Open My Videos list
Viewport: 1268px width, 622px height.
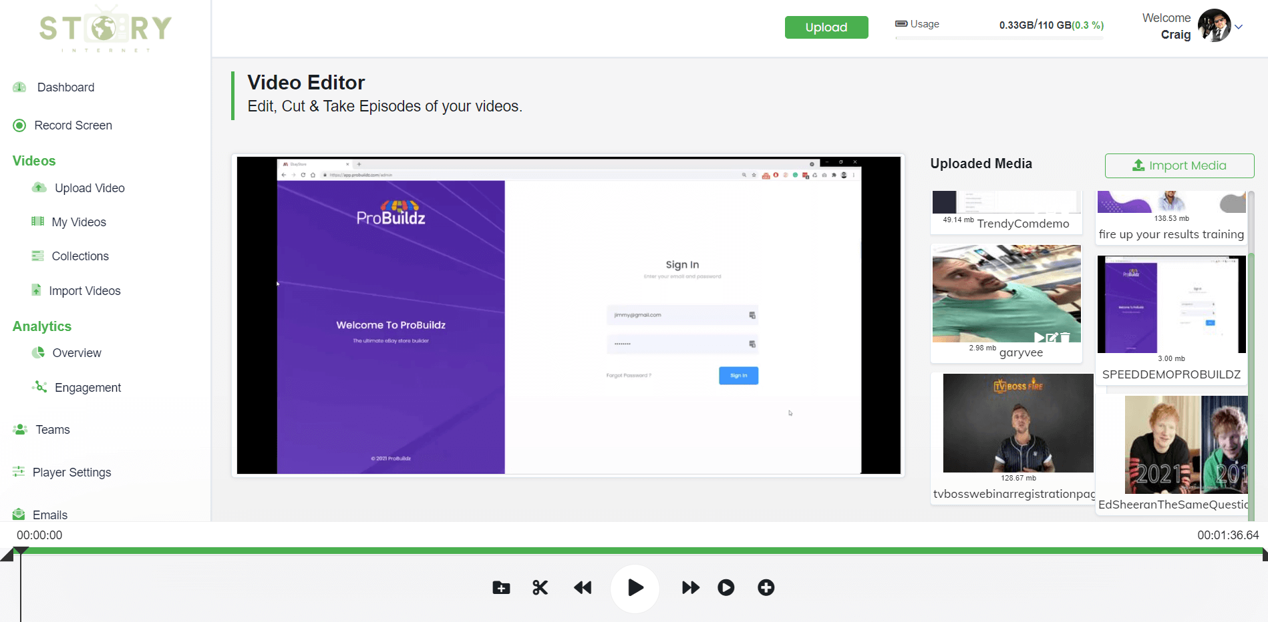click(x=79, y=222)
